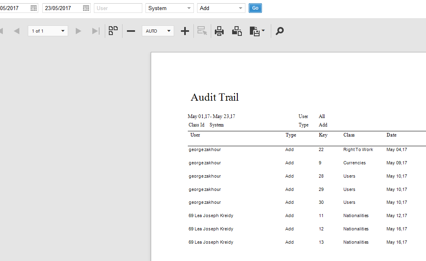426x261 pixels.
Task: Click the User column header
Action: tap(195, 135)
